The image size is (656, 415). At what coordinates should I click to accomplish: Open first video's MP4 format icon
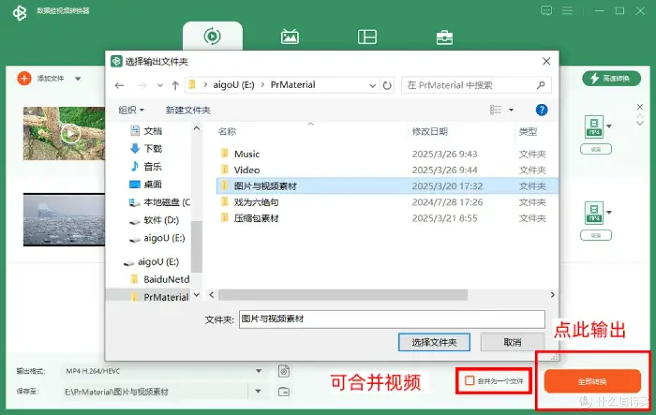pyautogui.click(x=594, y=126)
